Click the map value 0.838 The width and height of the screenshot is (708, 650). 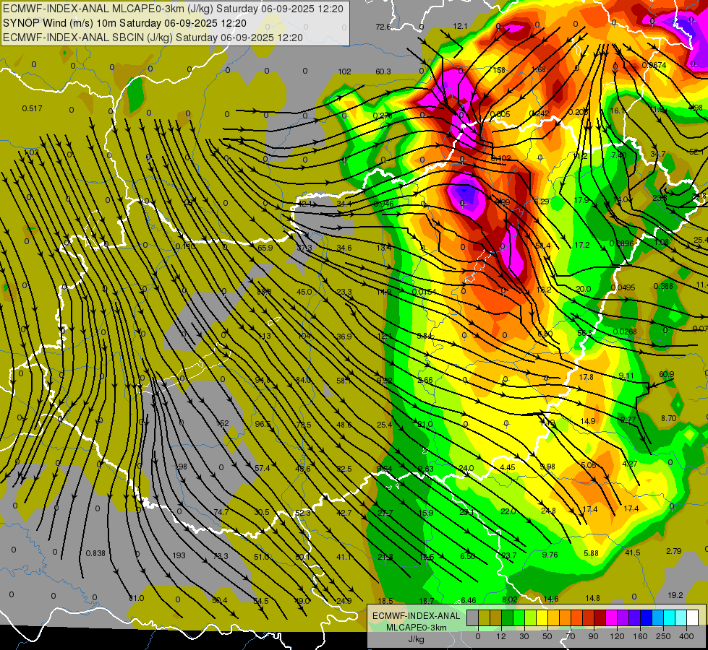95,553
